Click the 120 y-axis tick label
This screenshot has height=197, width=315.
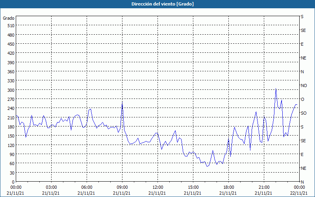pyautogui.click(x=11, y=145)
